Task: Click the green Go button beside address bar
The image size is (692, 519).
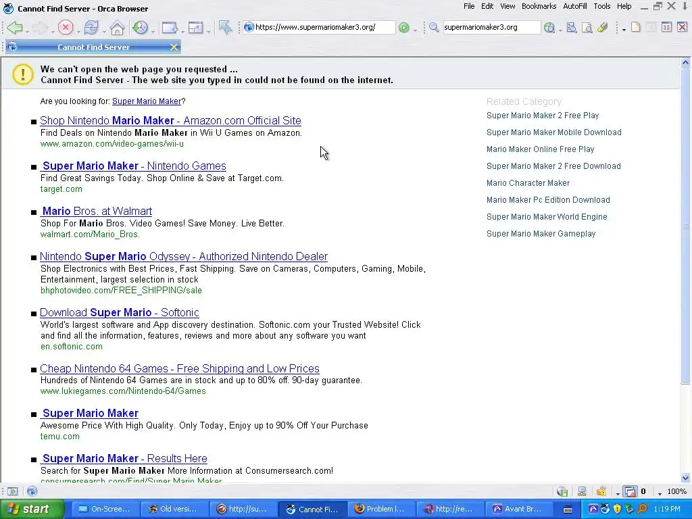Action: click(x=404, y=27)
